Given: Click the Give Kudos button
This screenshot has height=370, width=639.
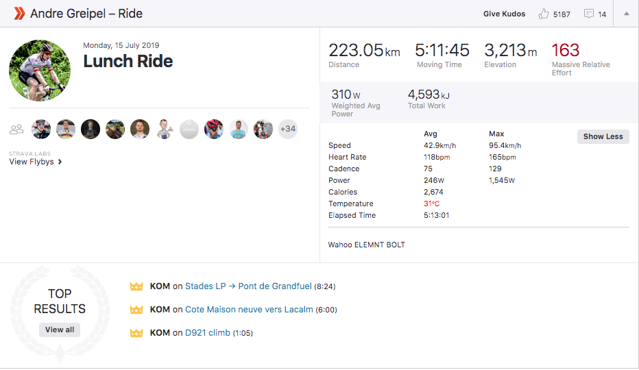Looking at the screenshot, I should pyautogui.click(x=504, y=14).
